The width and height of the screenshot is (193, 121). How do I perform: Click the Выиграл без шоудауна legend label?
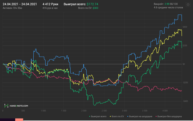pos(170,116)
